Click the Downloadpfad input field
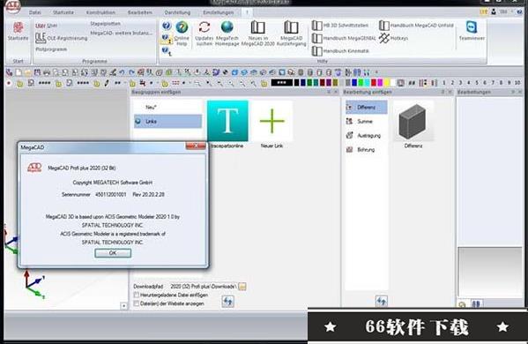The width and height of the screenshot is (528, 344). pyautogui.click(x=203, y=287)
